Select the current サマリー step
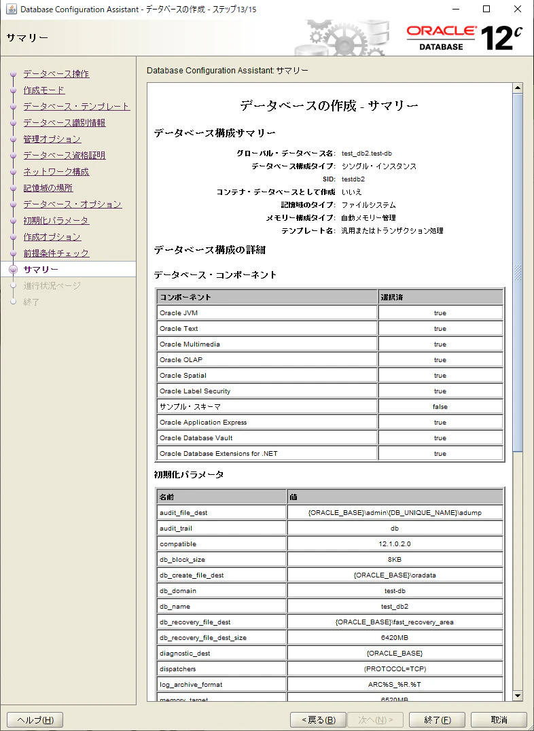 coord(41,270)
